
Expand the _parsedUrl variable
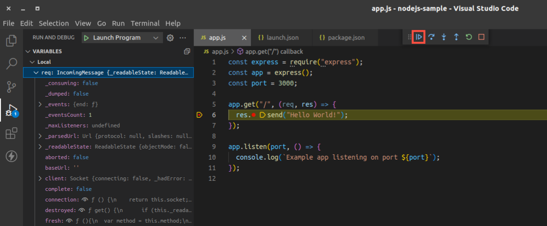(x=40, y=136)
